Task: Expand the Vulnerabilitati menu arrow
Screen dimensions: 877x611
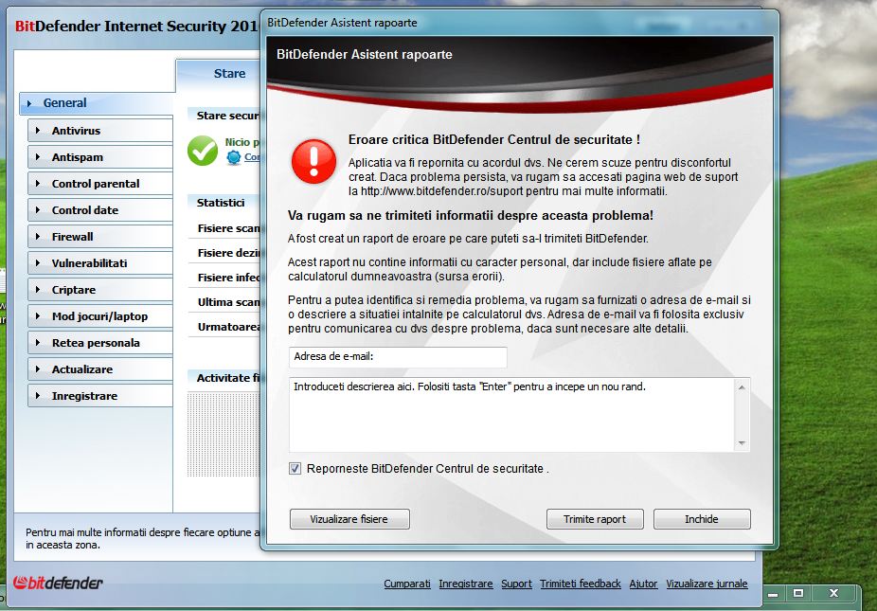Action: click(x=38, y=263)
